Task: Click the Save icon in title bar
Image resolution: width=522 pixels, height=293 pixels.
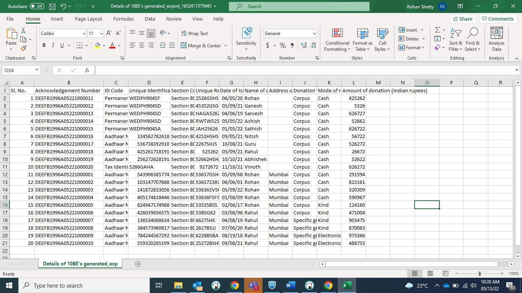Action: (x=52, y=6)
